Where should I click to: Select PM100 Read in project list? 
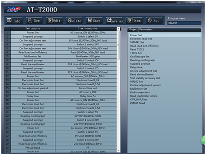137,103
